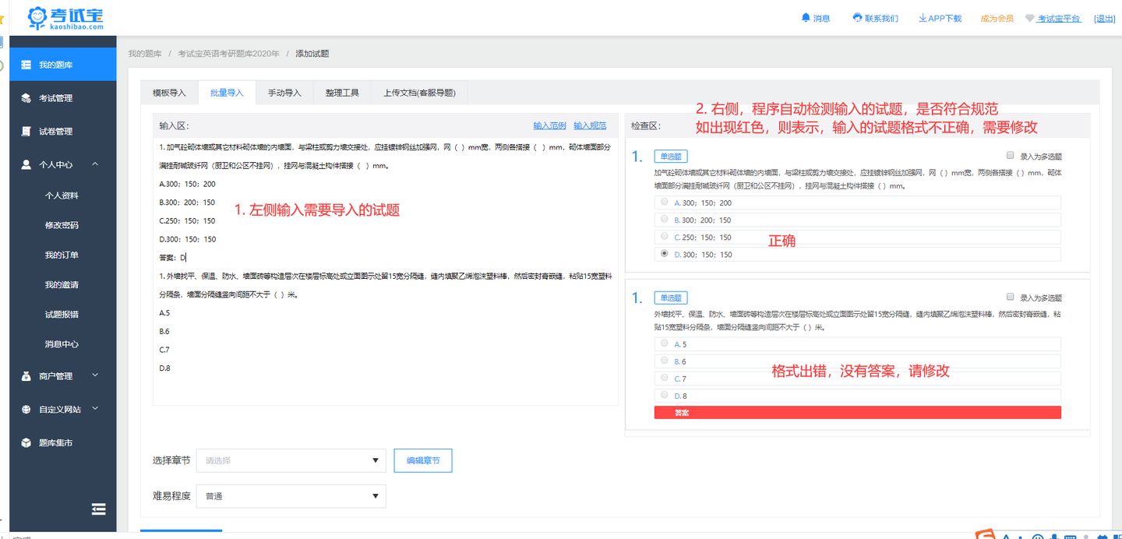
Task: Click the APP下载 download icon
Action: pyautogui.click(x=923, y=17)
